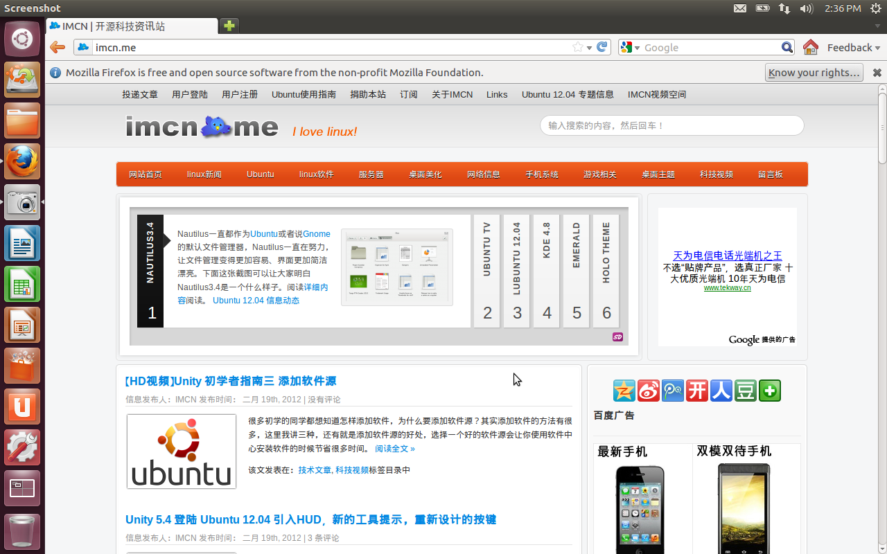
Task: Click the 阅读全文 read more link
Action: [395, 449]
